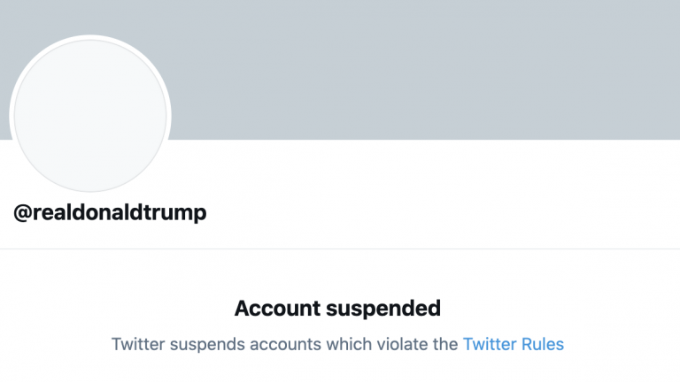Open the Twitter Rules link

coord(513,343)
